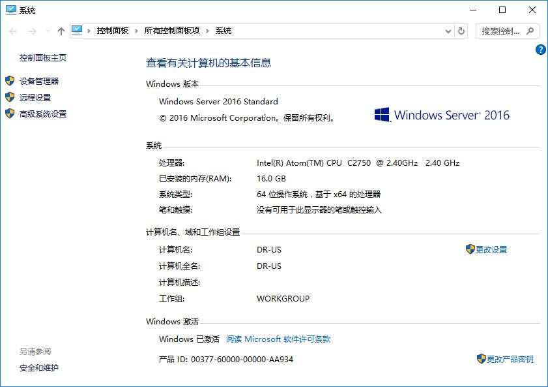
Task: Open 安全和维护 under 另请参阅
Action: click(x=39, y=368)
